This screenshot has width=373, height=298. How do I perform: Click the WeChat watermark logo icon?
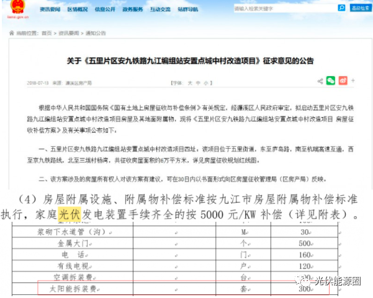(x=303, y=279)
